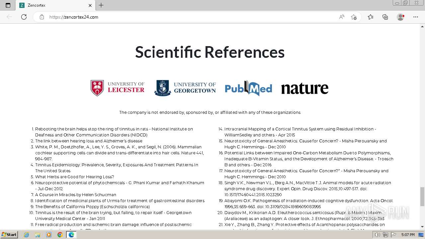Viewport: 425px width, 239px height.
Task: Select 'Tinnitus Epidemiology: Prevalence' reference
Action: click(117, 168)
